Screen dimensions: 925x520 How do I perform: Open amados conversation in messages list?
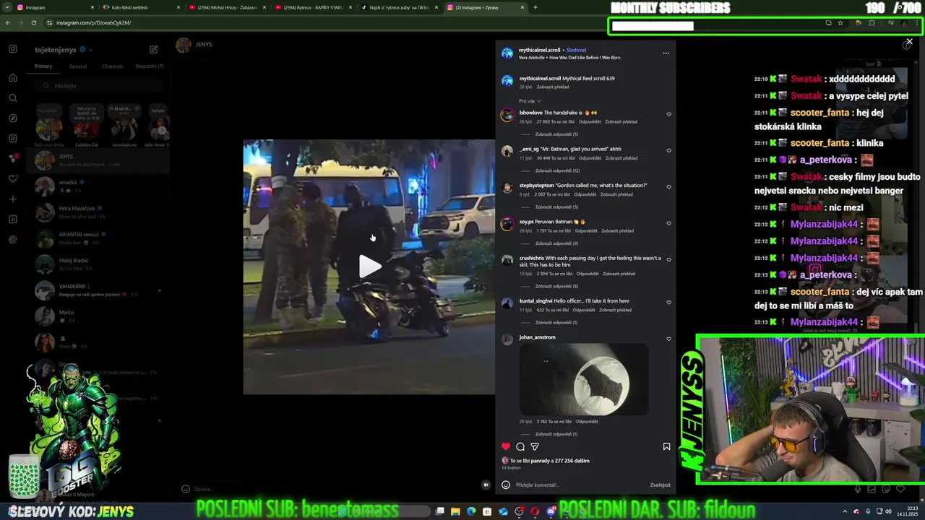coord(98,186)
